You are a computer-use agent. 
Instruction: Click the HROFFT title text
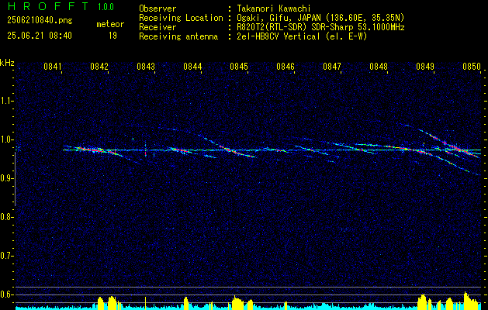[48, 6]
